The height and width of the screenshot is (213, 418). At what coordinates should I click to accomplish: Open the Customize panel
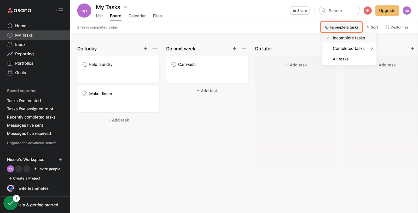[x=397, y=27]
